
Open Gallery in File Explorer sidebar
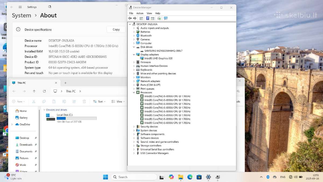coord(22,118)
